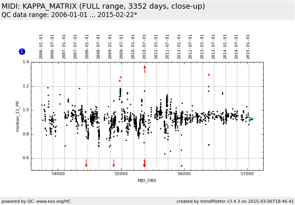Click the MJD_OBS x-axis label
The width and height of the screenshot is (295, 205).
147,180
